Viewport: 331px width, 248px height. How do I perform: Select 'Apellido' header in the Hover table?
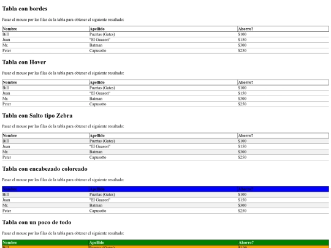point(97,83)
